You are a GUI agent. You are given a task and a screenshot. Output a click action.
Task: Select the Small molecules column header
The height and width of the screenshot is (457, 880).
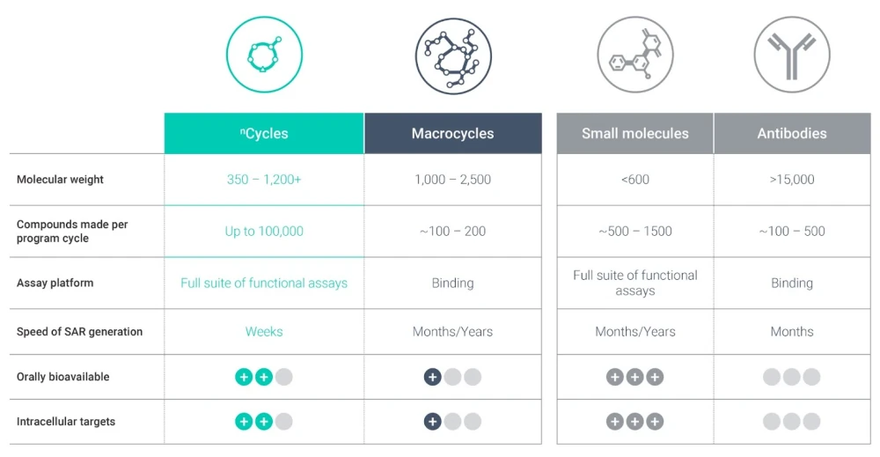(634, 133)
